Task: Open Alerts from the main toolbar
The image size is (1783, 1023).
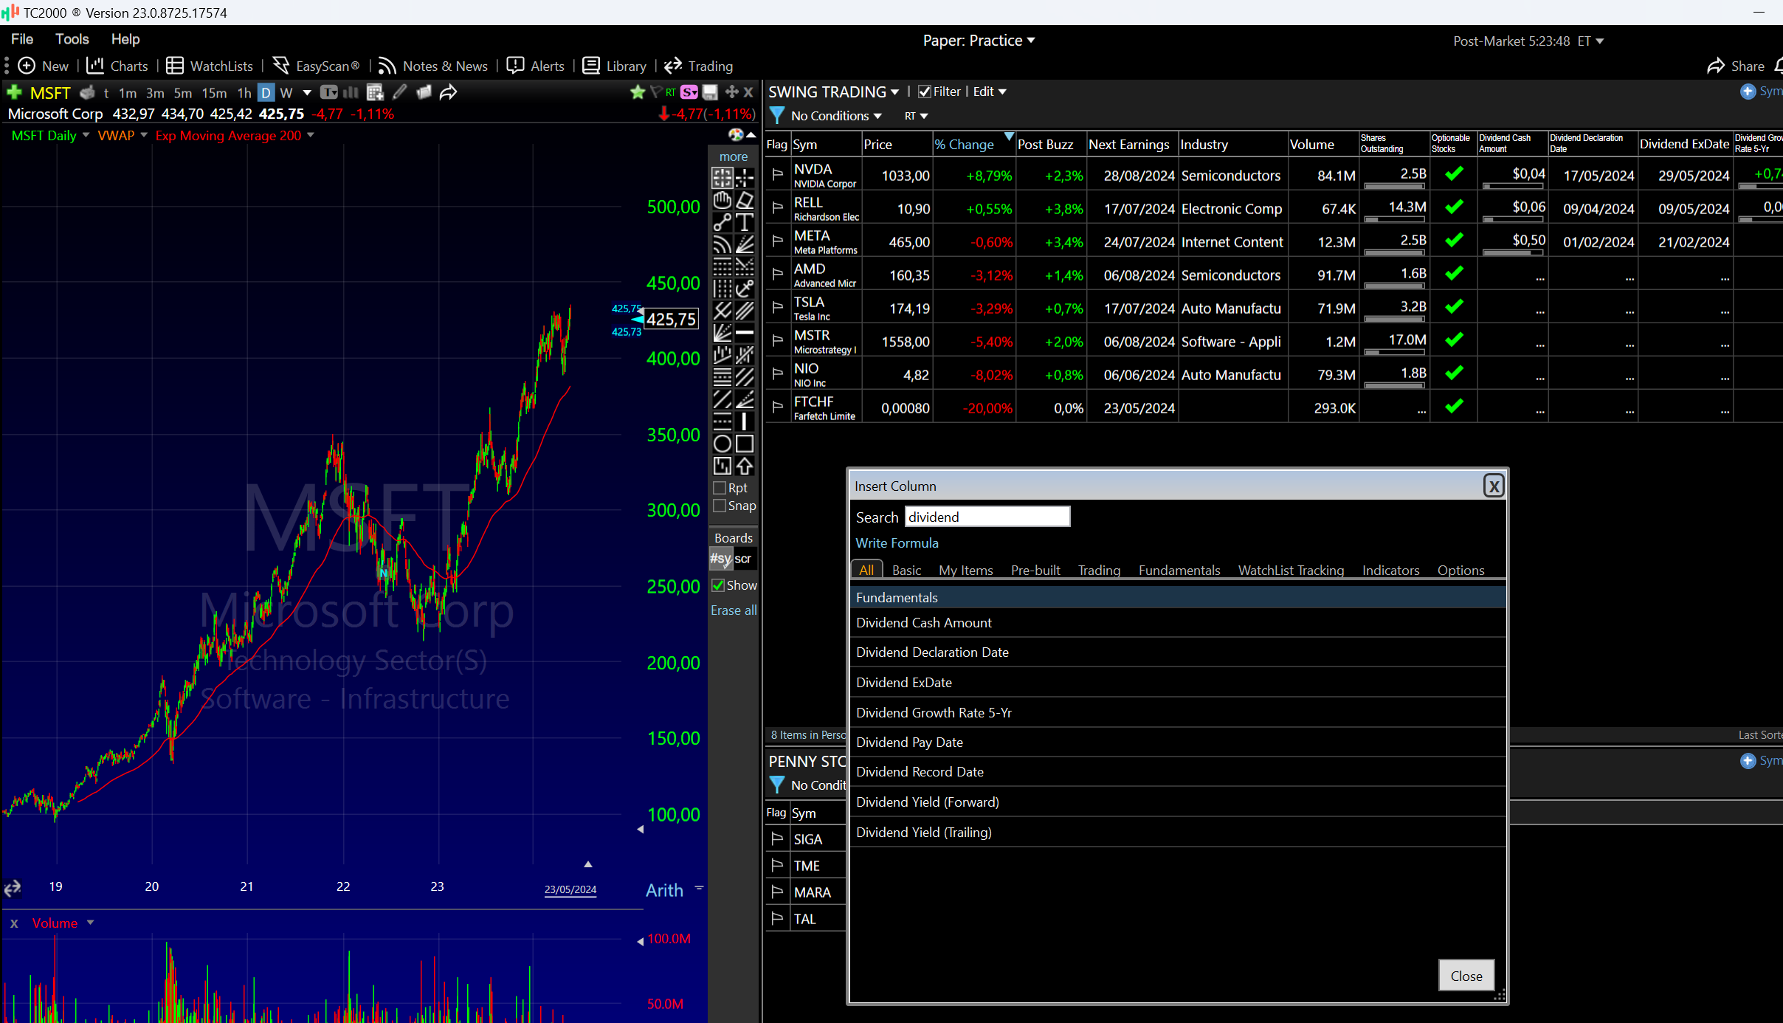Action: point(536,66)
